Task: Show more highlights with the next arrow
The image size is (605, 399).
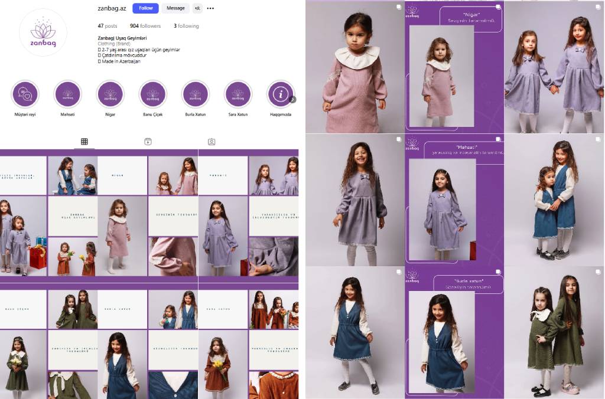Action: pyautogui.click(x=292, y=99)
